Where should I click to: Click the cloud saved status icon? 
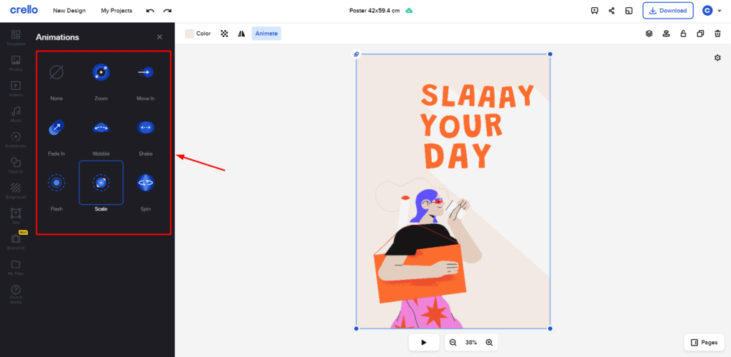coord(409,10)
